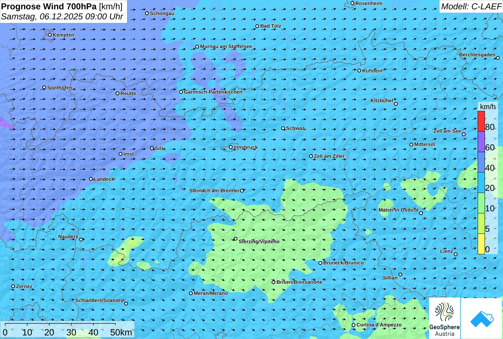
Task: Select the 'Zell am Ziller' label
Action: tap(329, 156)
